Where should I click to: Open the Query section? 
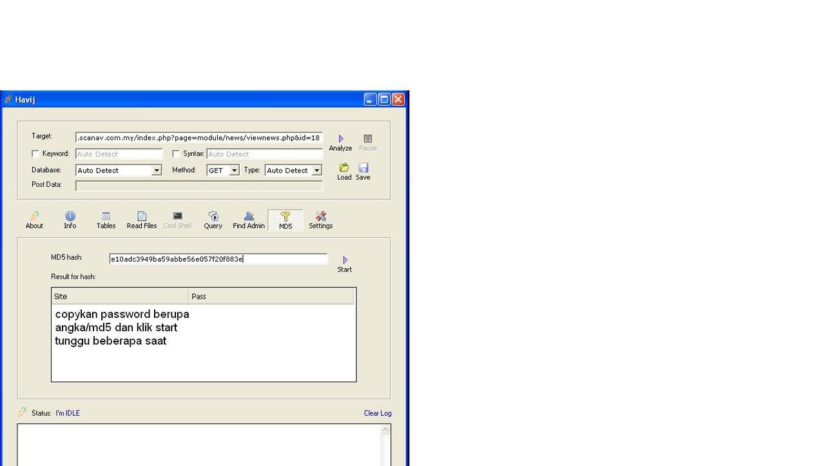pos(213,220)
